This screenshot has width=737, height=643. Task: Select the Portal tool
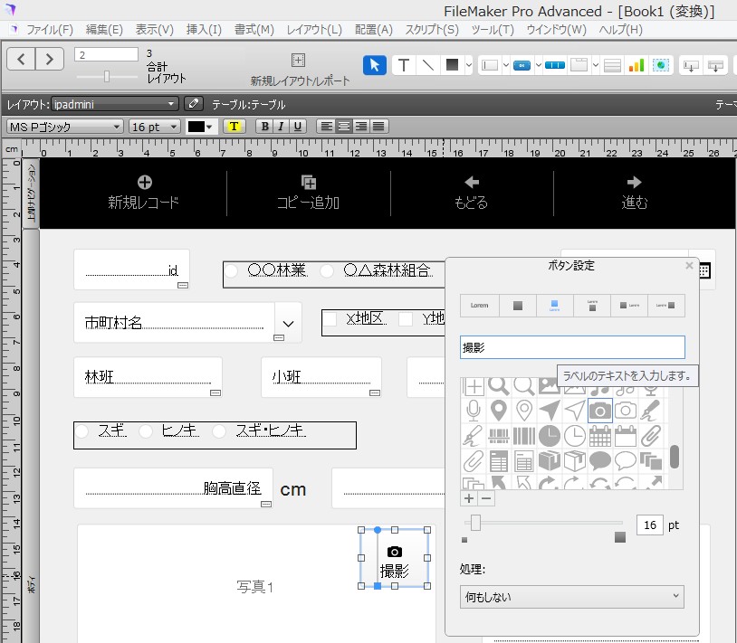[612, 65]
